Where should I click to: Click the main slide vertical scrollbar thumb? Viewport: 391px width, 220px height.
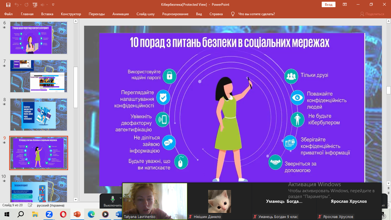(388, 90)
